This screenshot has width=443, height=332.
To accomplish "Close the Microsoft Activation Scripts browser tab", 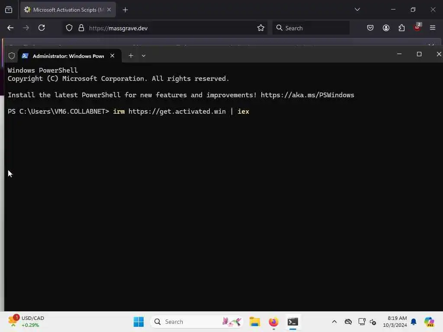I will point(109,10).
